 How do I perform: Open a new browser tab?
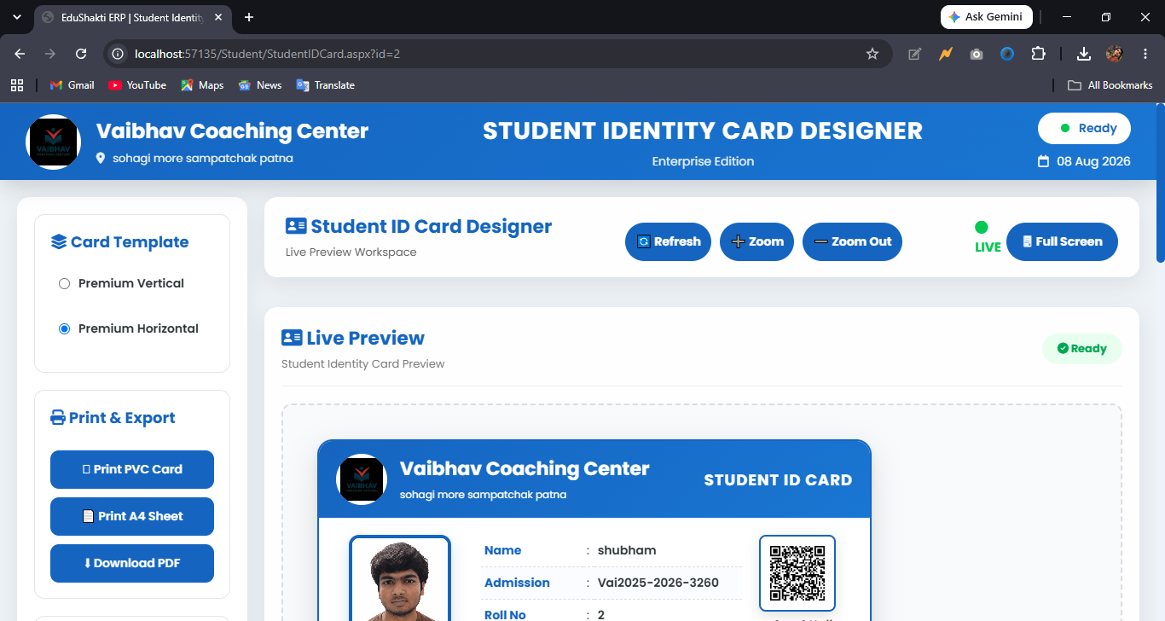pos(249,17)
